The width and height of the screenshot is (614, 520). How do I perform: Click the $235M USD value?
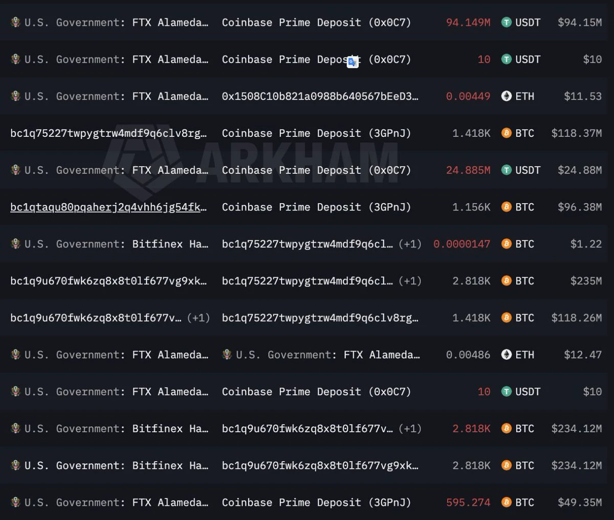click(586, 281)
